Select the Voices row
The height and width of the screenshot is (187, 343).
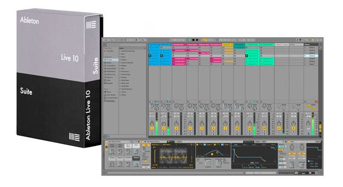click(132, 92)
